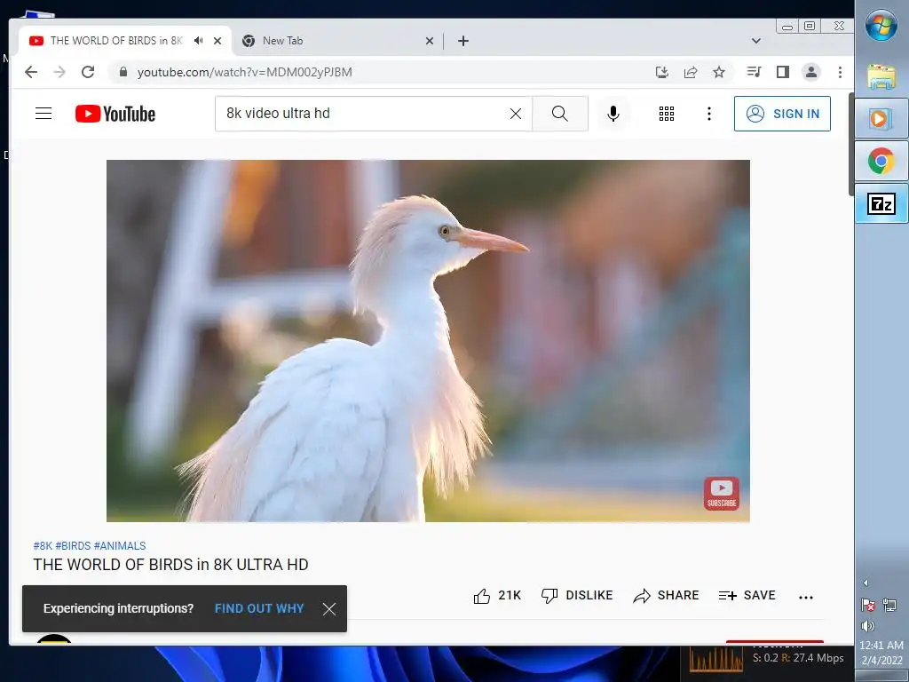Open YouTube settings three-dot menu

[x=709, y=114]
